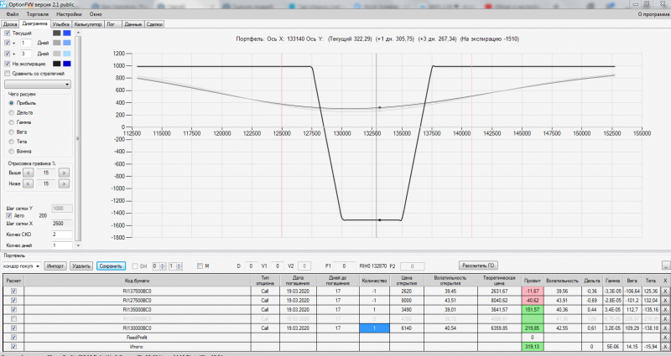Delete the RI135000BC0 row with its X button
Screen dimensions: 671x356
click(665, 310)
